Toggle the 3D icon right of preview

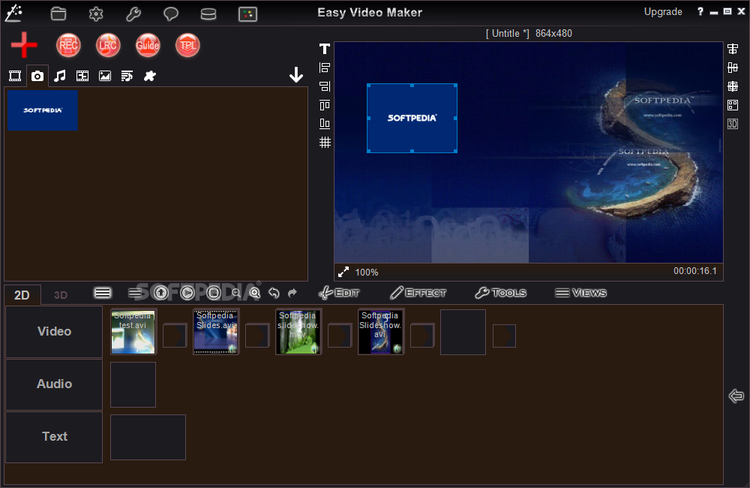point(732,124)
